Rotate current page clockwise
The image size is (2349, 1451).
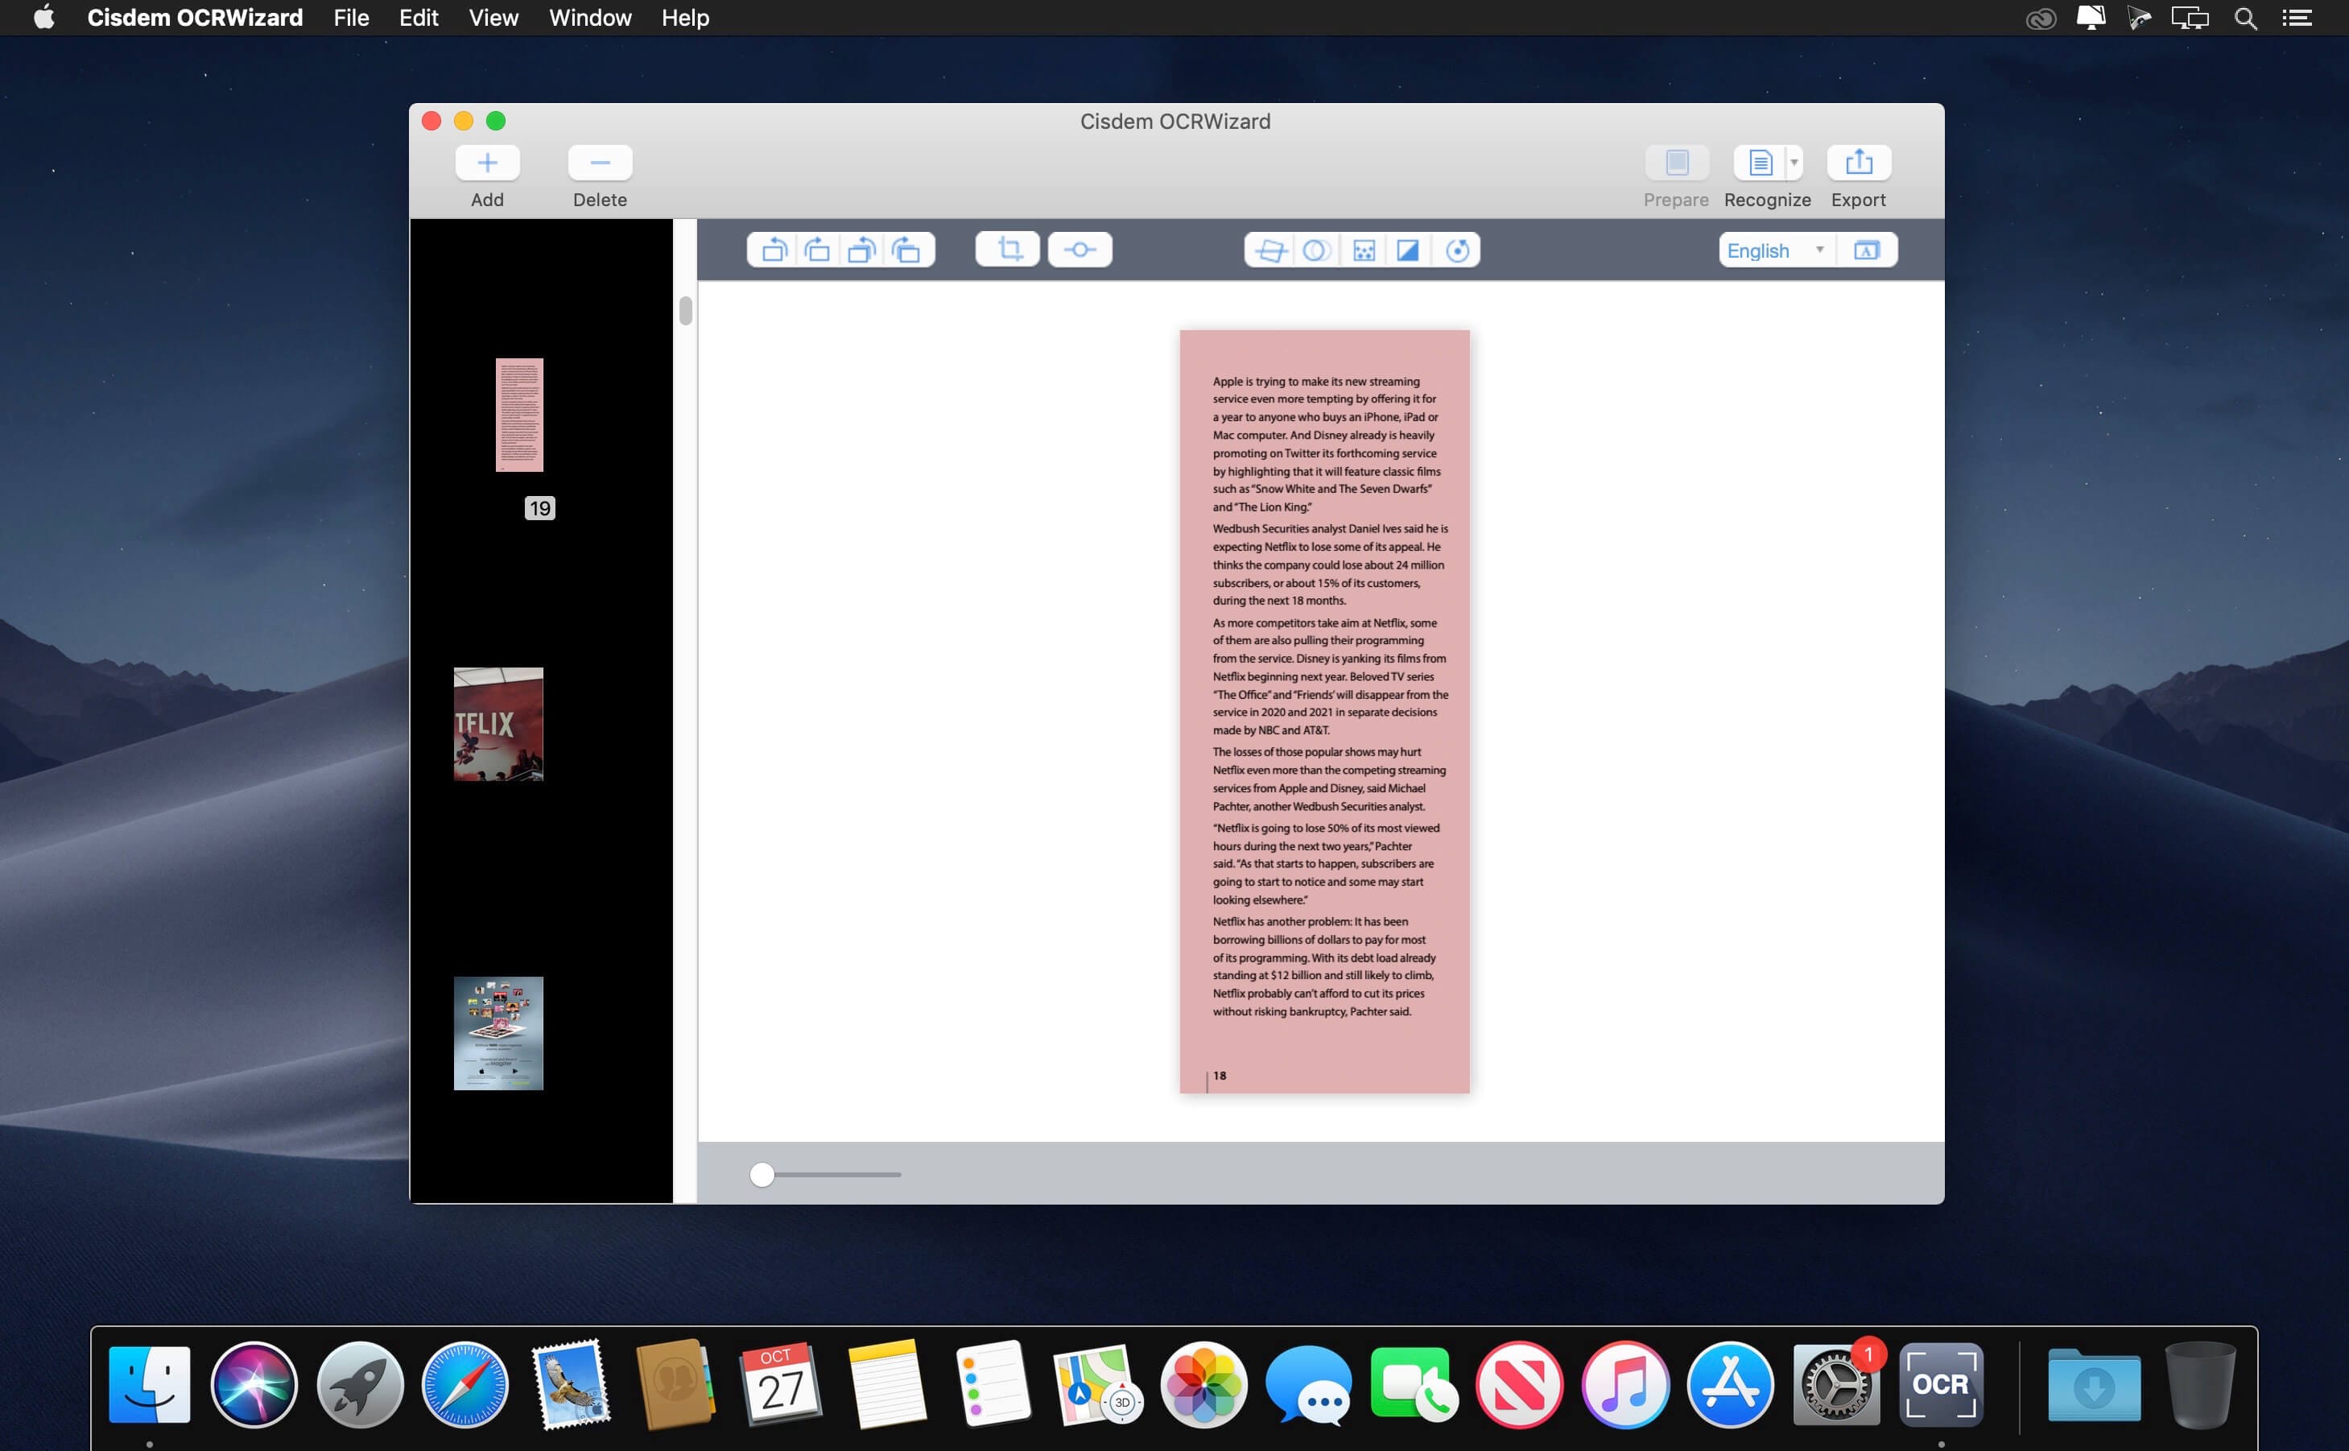[x=817, y=250]
